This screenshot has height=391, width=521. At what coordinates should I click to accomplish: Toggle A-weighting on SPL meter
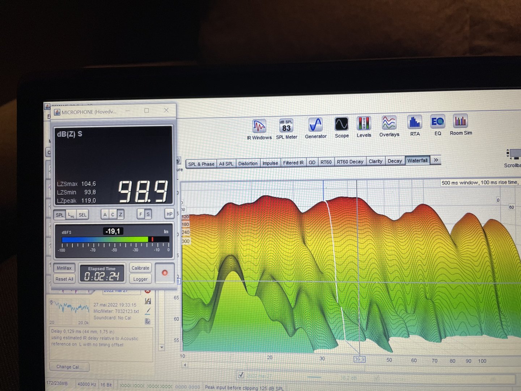pyautogui.click(x=105, y=215)
